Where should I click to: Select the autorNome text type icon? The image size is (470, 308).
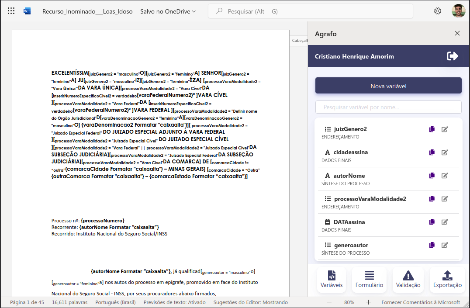(x=327, y=176)
